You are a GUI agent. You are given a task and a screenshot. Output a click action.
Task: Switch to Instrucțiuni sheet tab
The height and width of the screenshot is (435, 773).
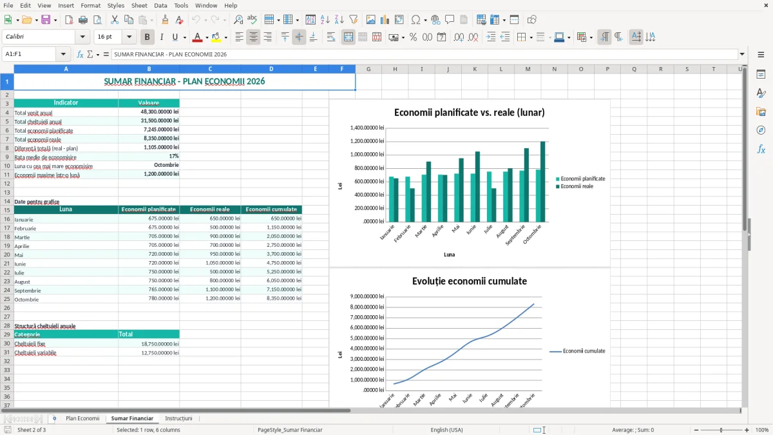tap(178, 418)
